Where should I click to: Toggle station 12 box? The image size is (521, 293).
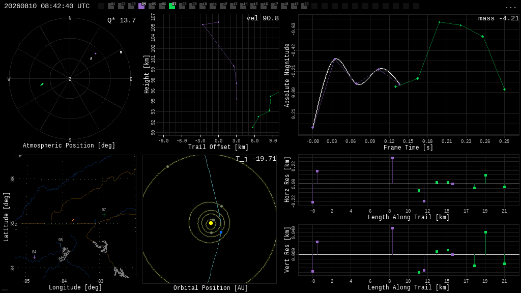(223, 6)
